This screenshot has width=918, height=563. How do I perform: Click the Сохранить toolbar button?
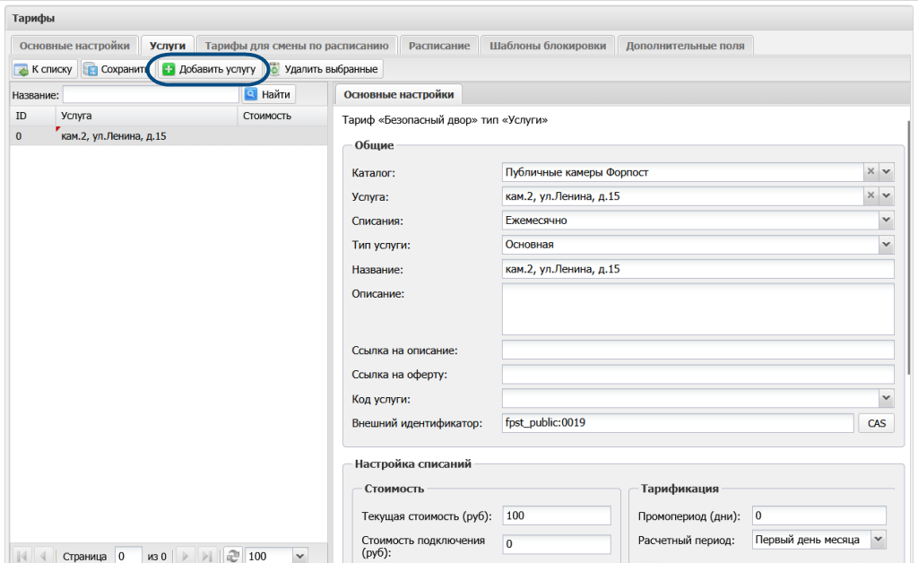[x=117, y=69]
